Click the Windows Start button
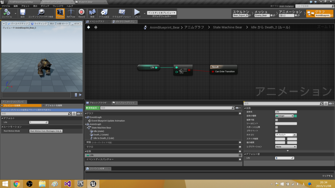 coord(5,184)
